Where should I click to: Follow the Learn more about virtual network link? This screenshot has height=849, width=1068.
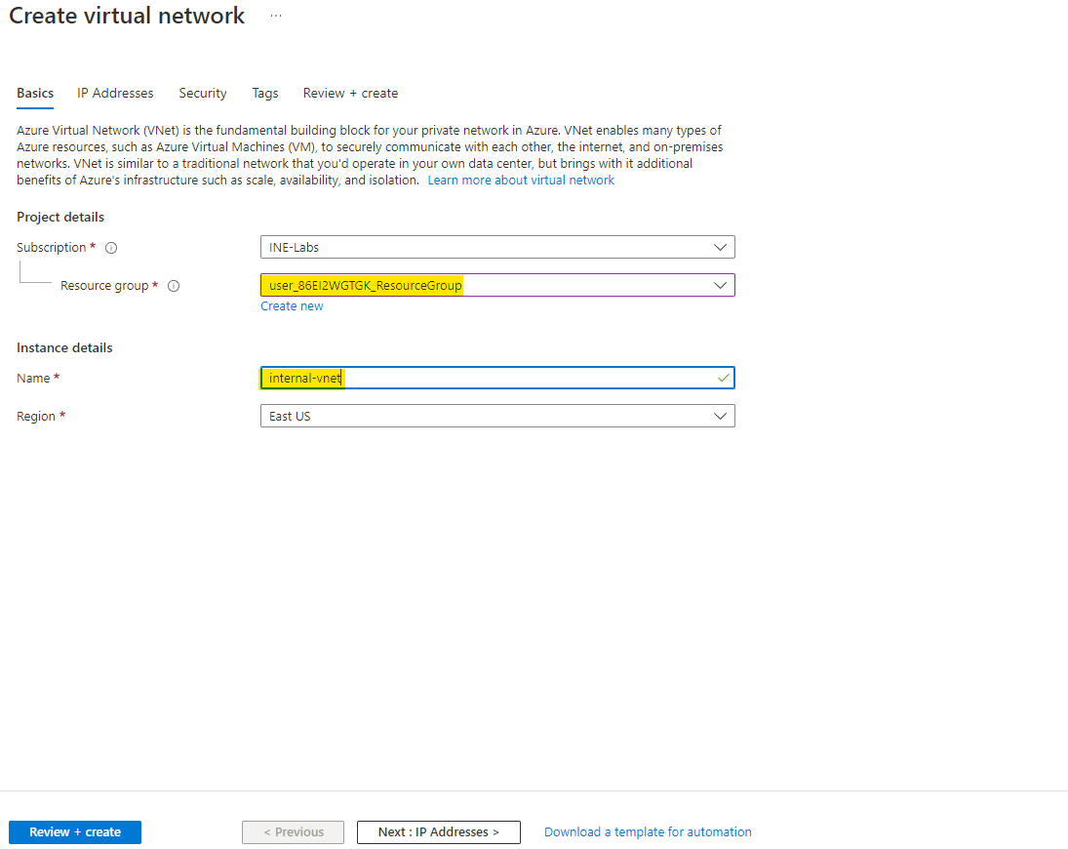click(x=521, y=181)
